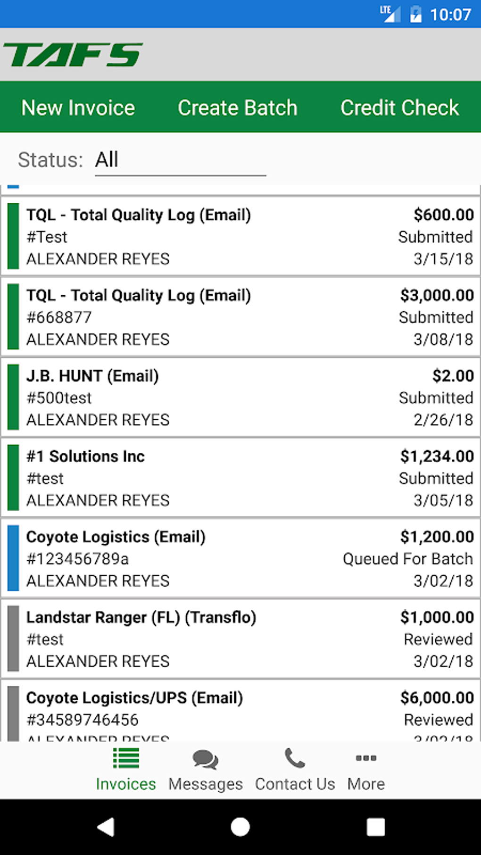Open the Status filter dropdown showing All
Viewport: 481px width, 855px height.
point(180,160)
